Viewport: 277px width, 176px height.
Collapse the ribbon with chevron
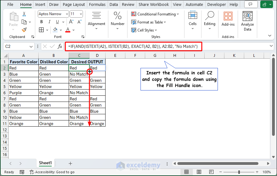click(270, 36)
